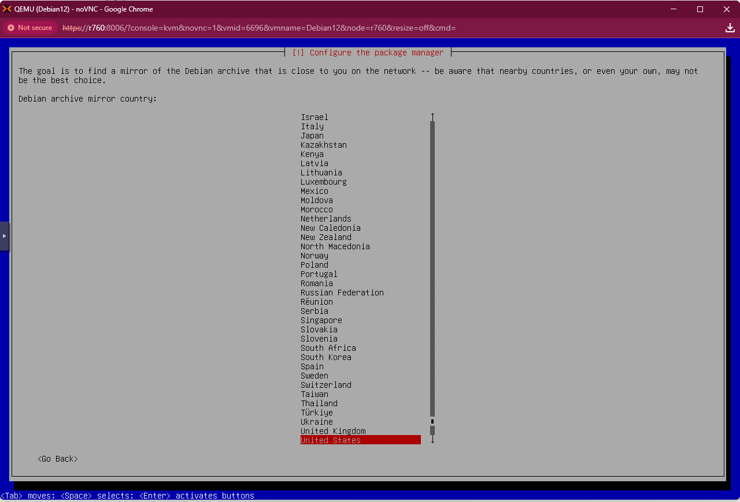The height and width of the screenshot is (502, 740).
Task: Open Chrome's downloads icon
Action: 730,27
